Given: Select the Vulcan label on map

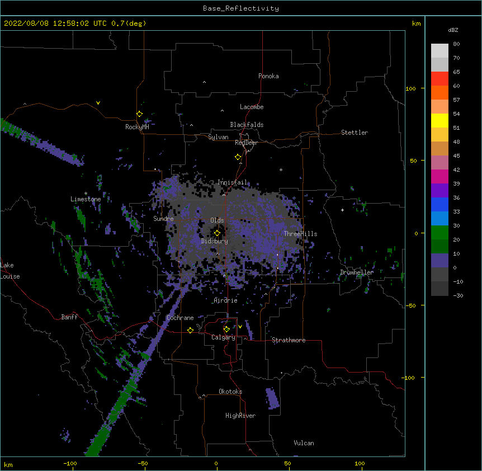Looking at the screenshot, I should coord(304,443).
